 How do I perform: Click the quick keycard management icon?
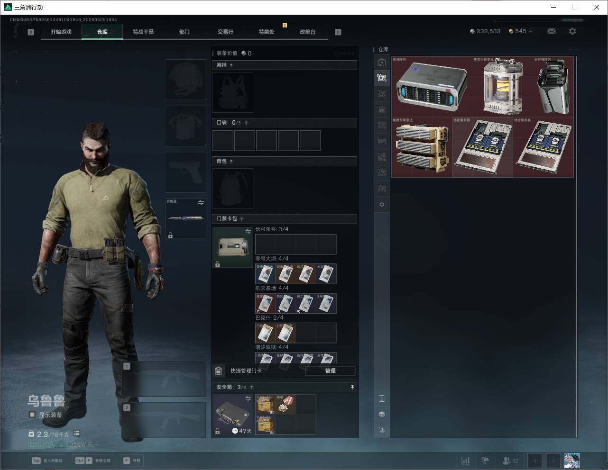pos(219,371)
